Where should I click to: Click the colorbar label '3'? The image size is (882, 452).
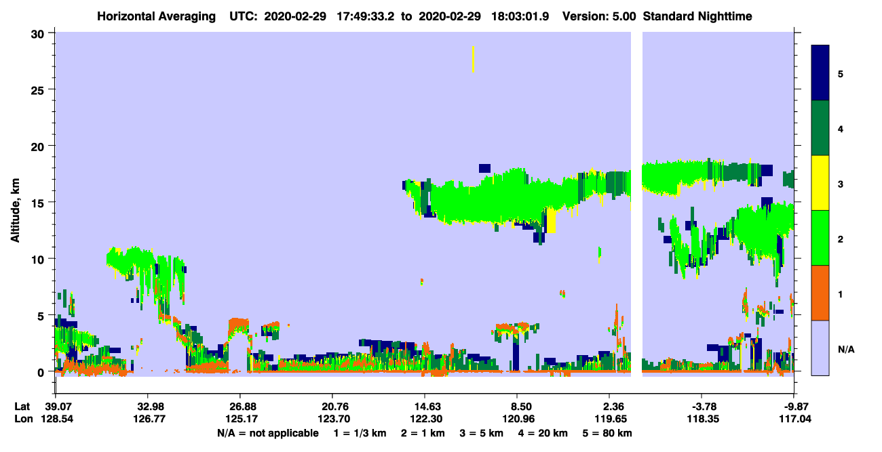point(841,184)
